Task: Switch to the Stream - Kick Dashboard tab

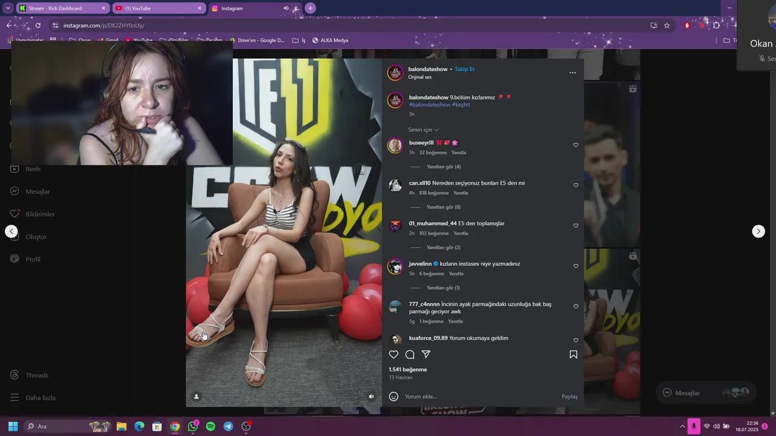Action: 62,8
